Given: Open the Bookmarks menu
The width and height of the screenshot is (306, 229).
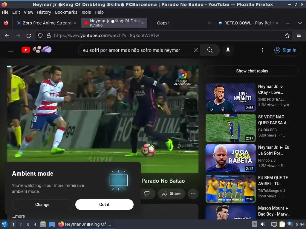Looking at the screenshot, I should (66, 12).
